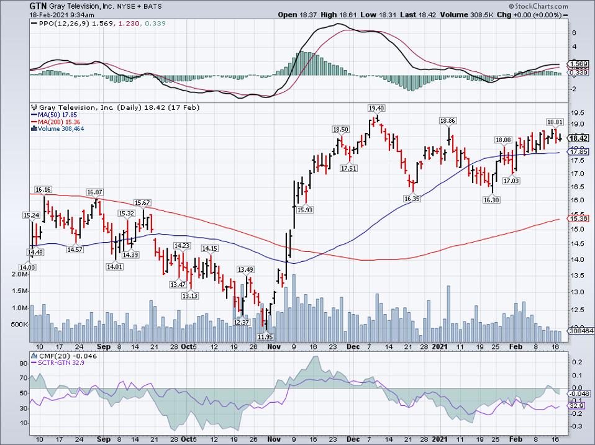Click the boxed 15.36 MA tag on the right axis

pos(578,218)
